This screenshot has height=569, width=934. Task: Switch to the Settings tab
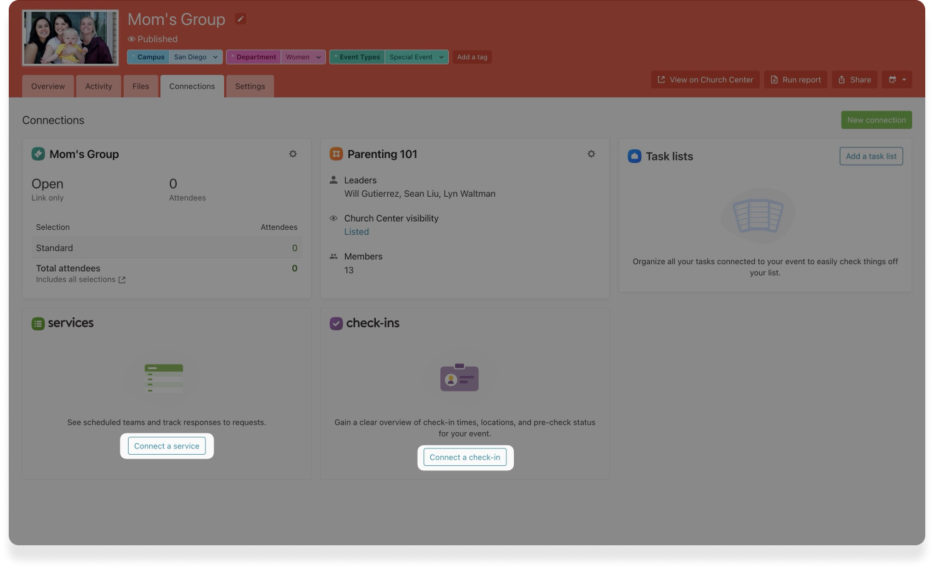(250, 86)
